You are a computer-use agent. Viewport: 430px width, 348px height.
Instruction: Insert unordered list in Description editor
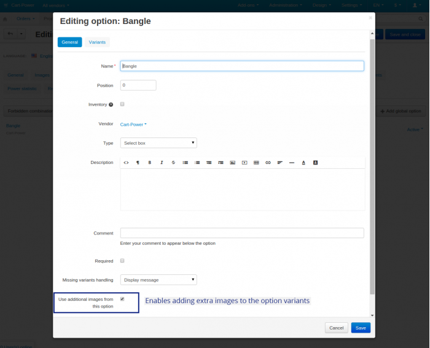[186, 163]
